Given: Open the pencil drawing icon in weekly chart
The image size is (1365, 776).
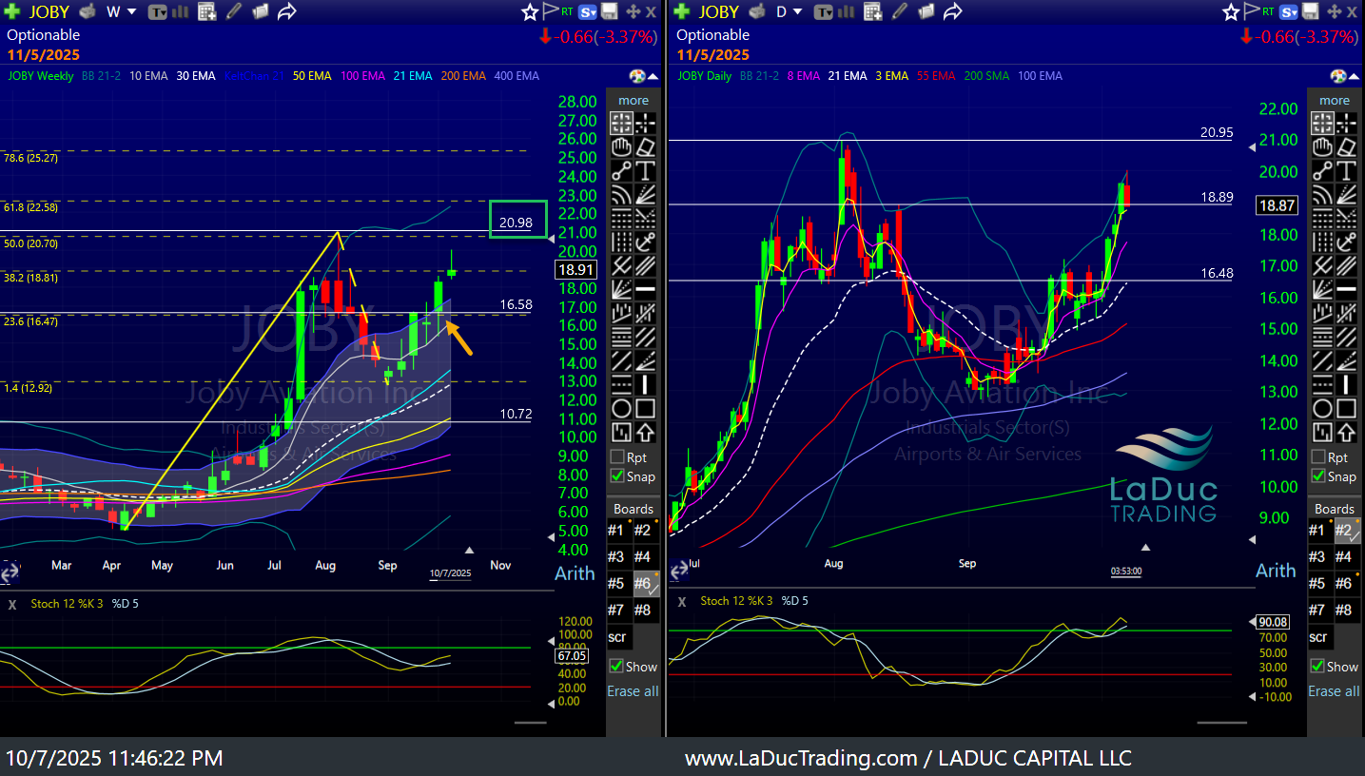Looking at the screenshot, I should (233, 11).
